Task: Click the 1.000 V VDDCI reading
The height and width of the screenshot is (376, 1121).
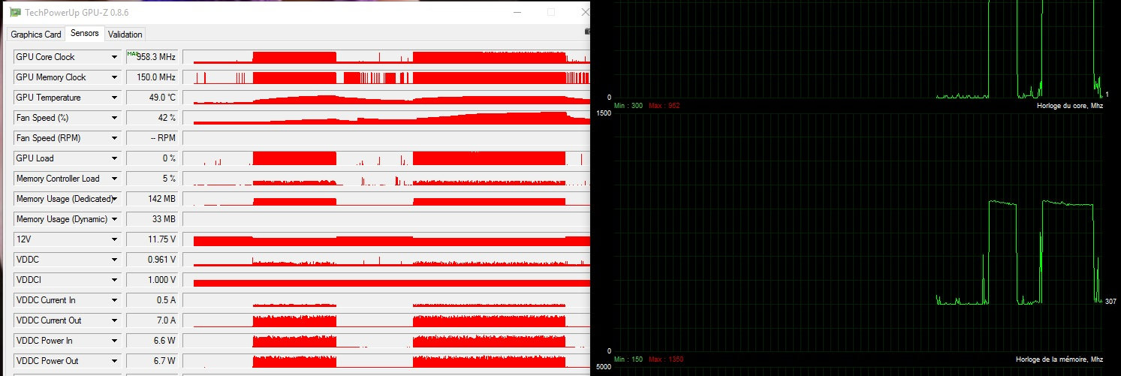Action: (152, 280)
